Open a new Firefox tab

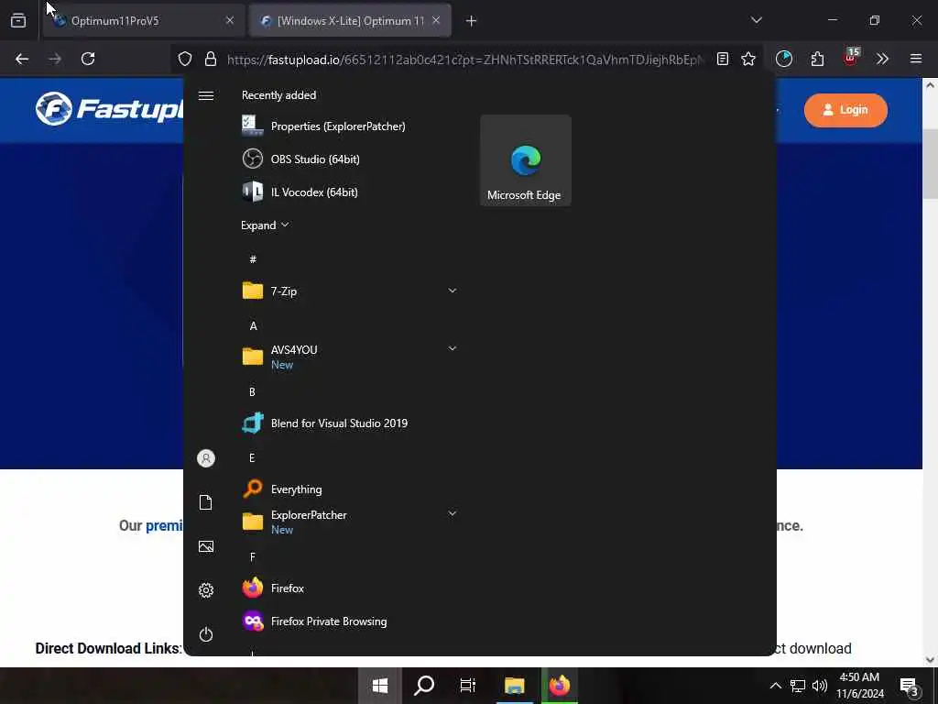(472, 21)
